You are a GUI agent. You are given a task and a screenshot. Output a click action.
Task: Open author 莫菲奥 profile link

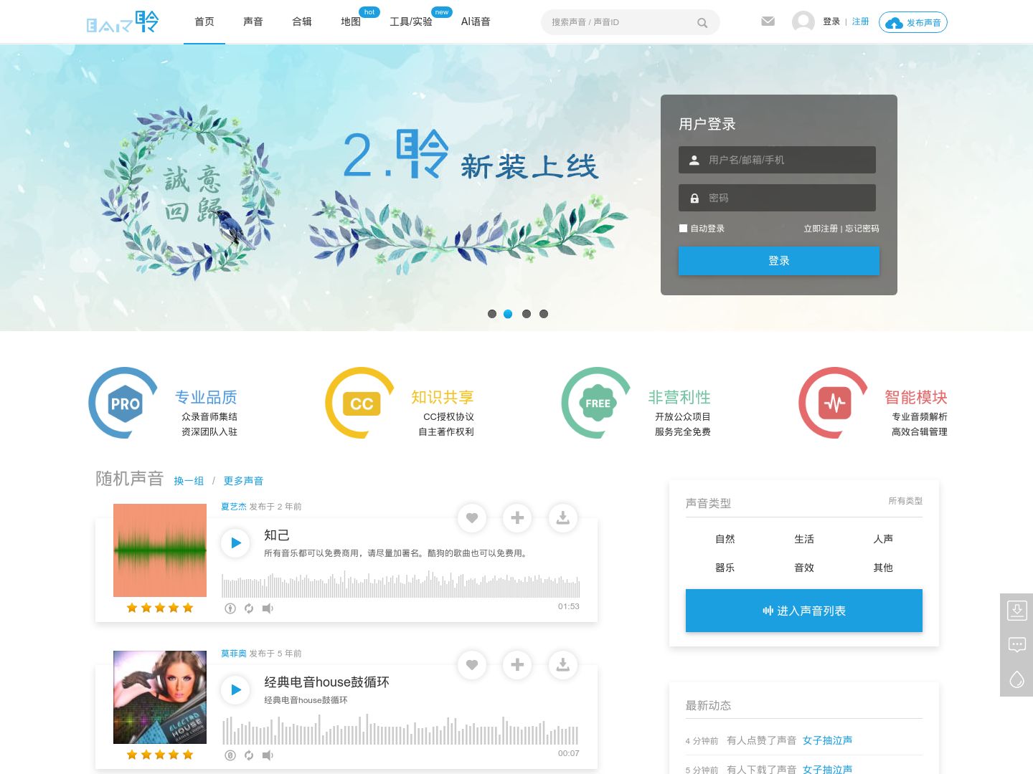point(234,654)
